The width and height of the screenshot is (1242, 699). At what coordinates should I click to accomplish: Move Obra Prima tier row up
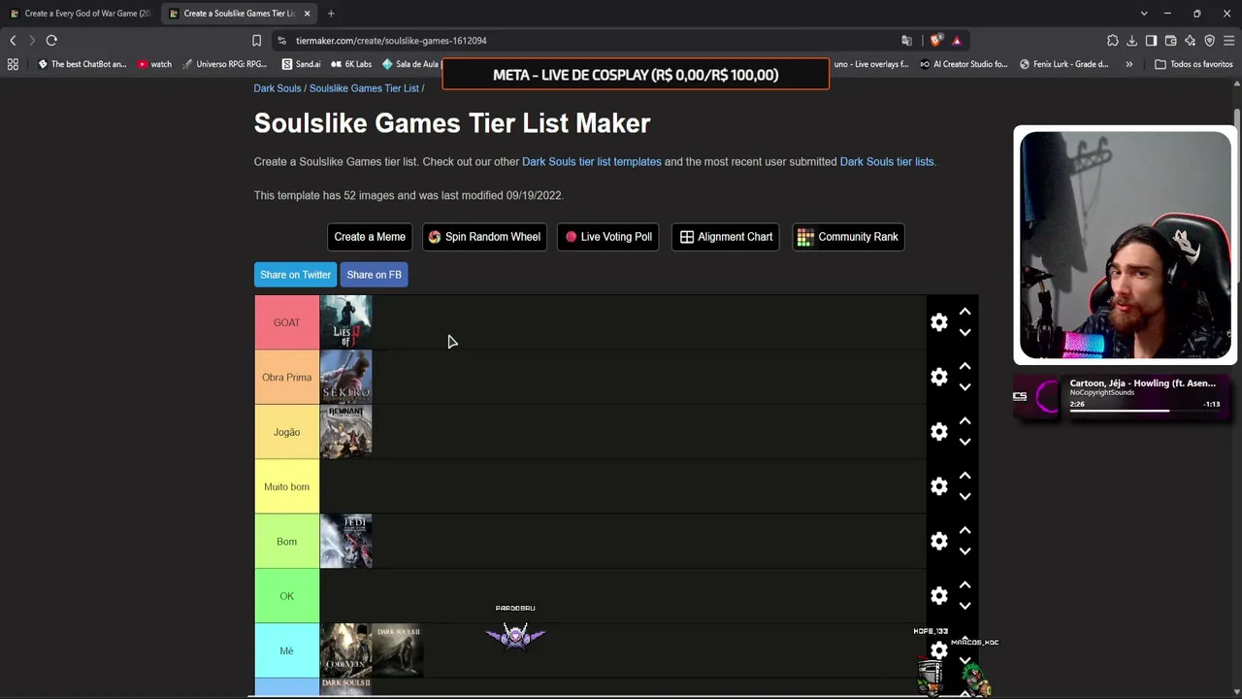pos(964,366)
